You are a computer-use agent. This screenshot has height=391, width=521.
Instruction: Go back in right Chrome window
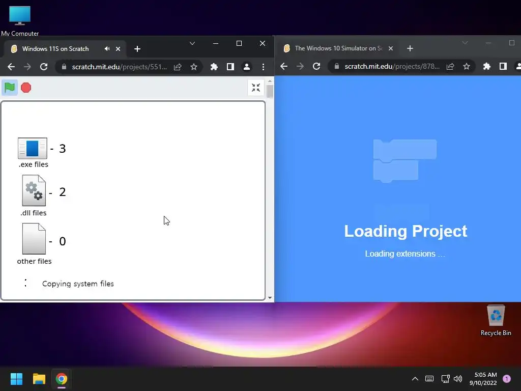coord(284,67)
